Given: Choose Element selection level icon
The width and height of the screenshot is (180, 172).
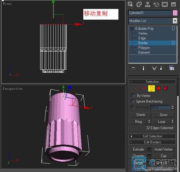Looking at the screenshot, I should point(165,88).
